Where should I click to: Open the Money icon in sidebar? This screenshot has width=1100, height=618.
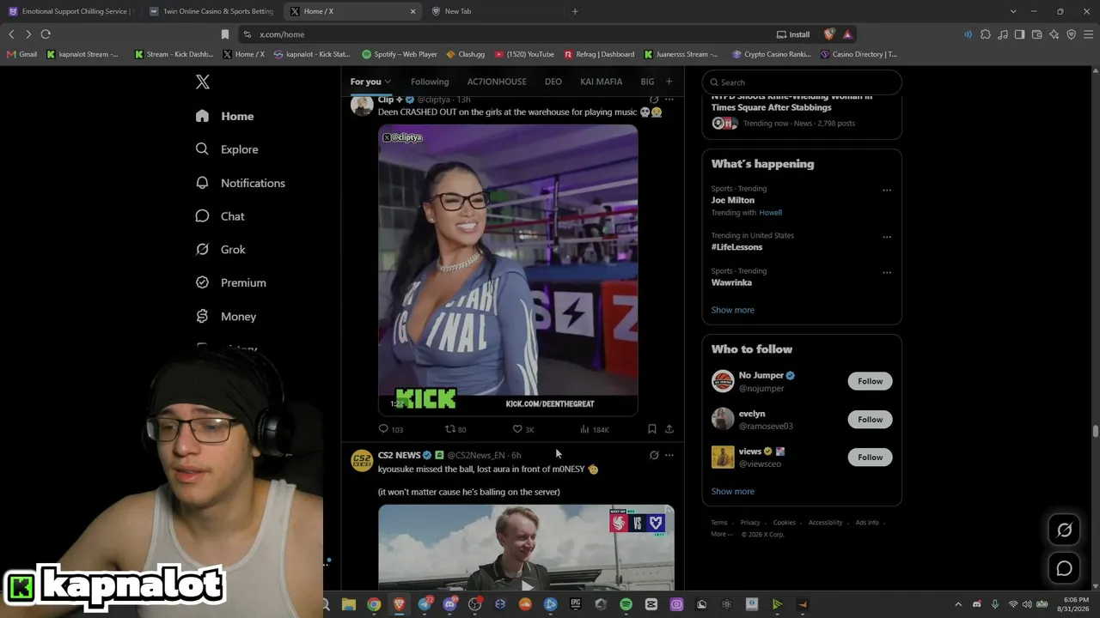point(202,316)
